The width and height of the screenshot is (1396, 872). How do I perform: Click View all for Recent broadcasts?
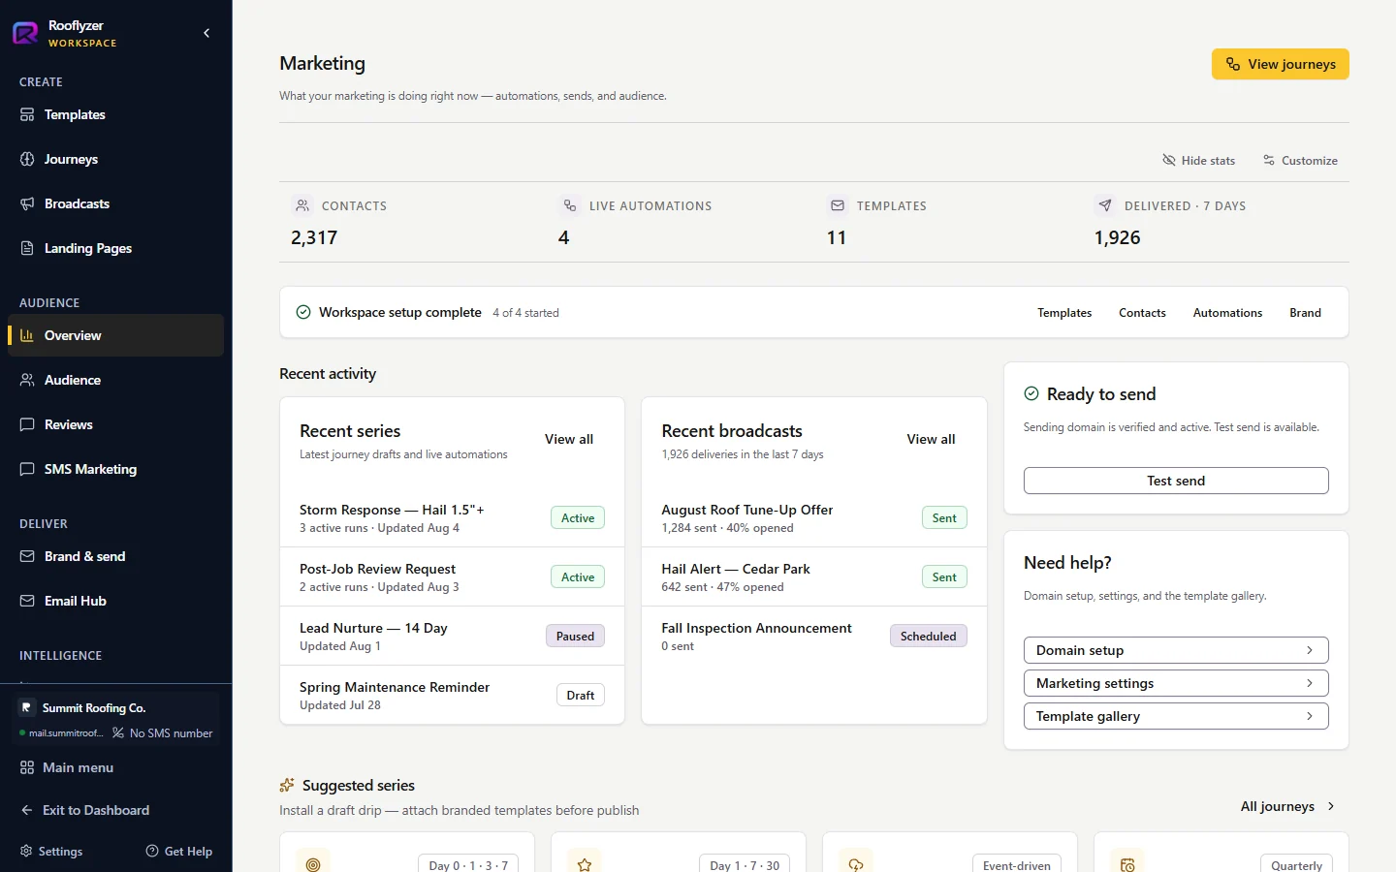[x=931, y=439]
